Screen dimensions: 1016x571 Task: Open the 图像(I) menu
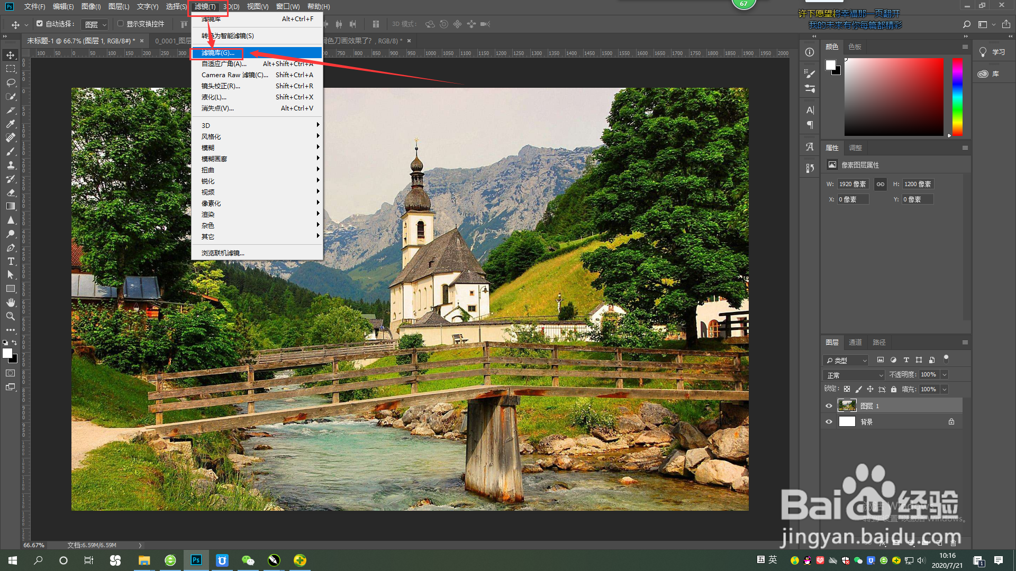(x=91, y=6)
